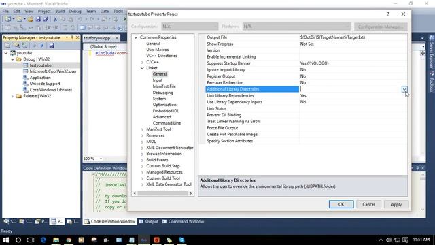435x245 pixels.
Task: Click the Save All toolbar icon
Action: (46, 19)
